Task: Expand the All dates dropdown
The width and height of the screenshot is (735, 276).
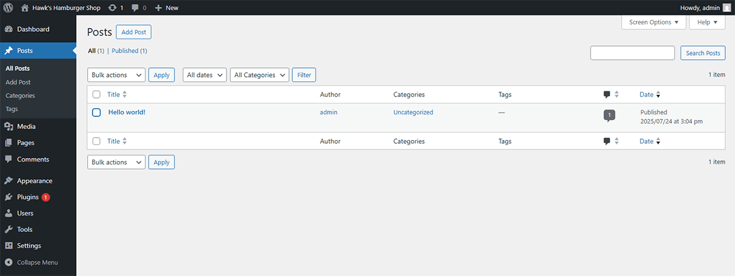Action: pyautogui.click(x=205, y=75)
